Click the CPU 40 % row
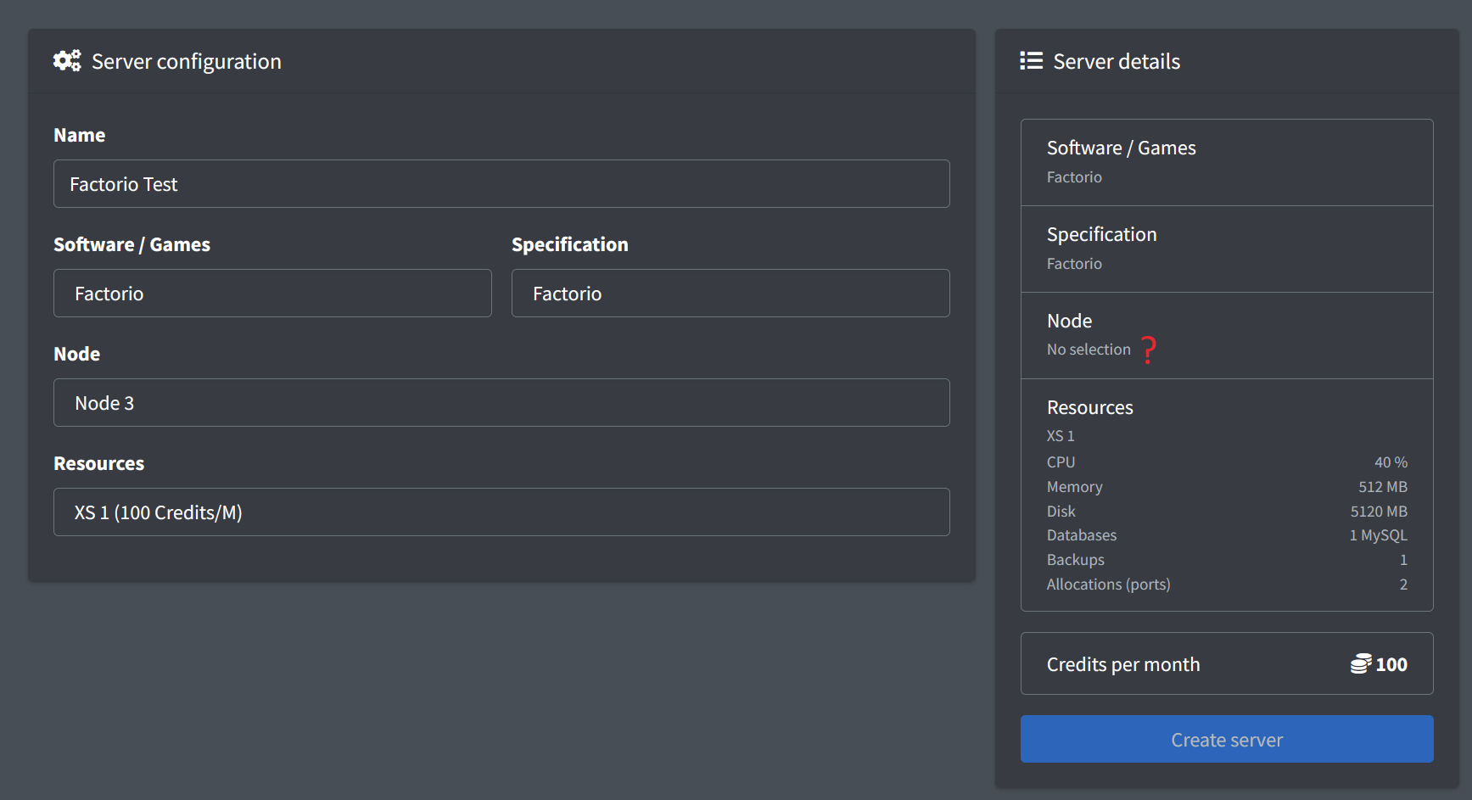Screen dimensions: 1472x800 [1226, 462]
